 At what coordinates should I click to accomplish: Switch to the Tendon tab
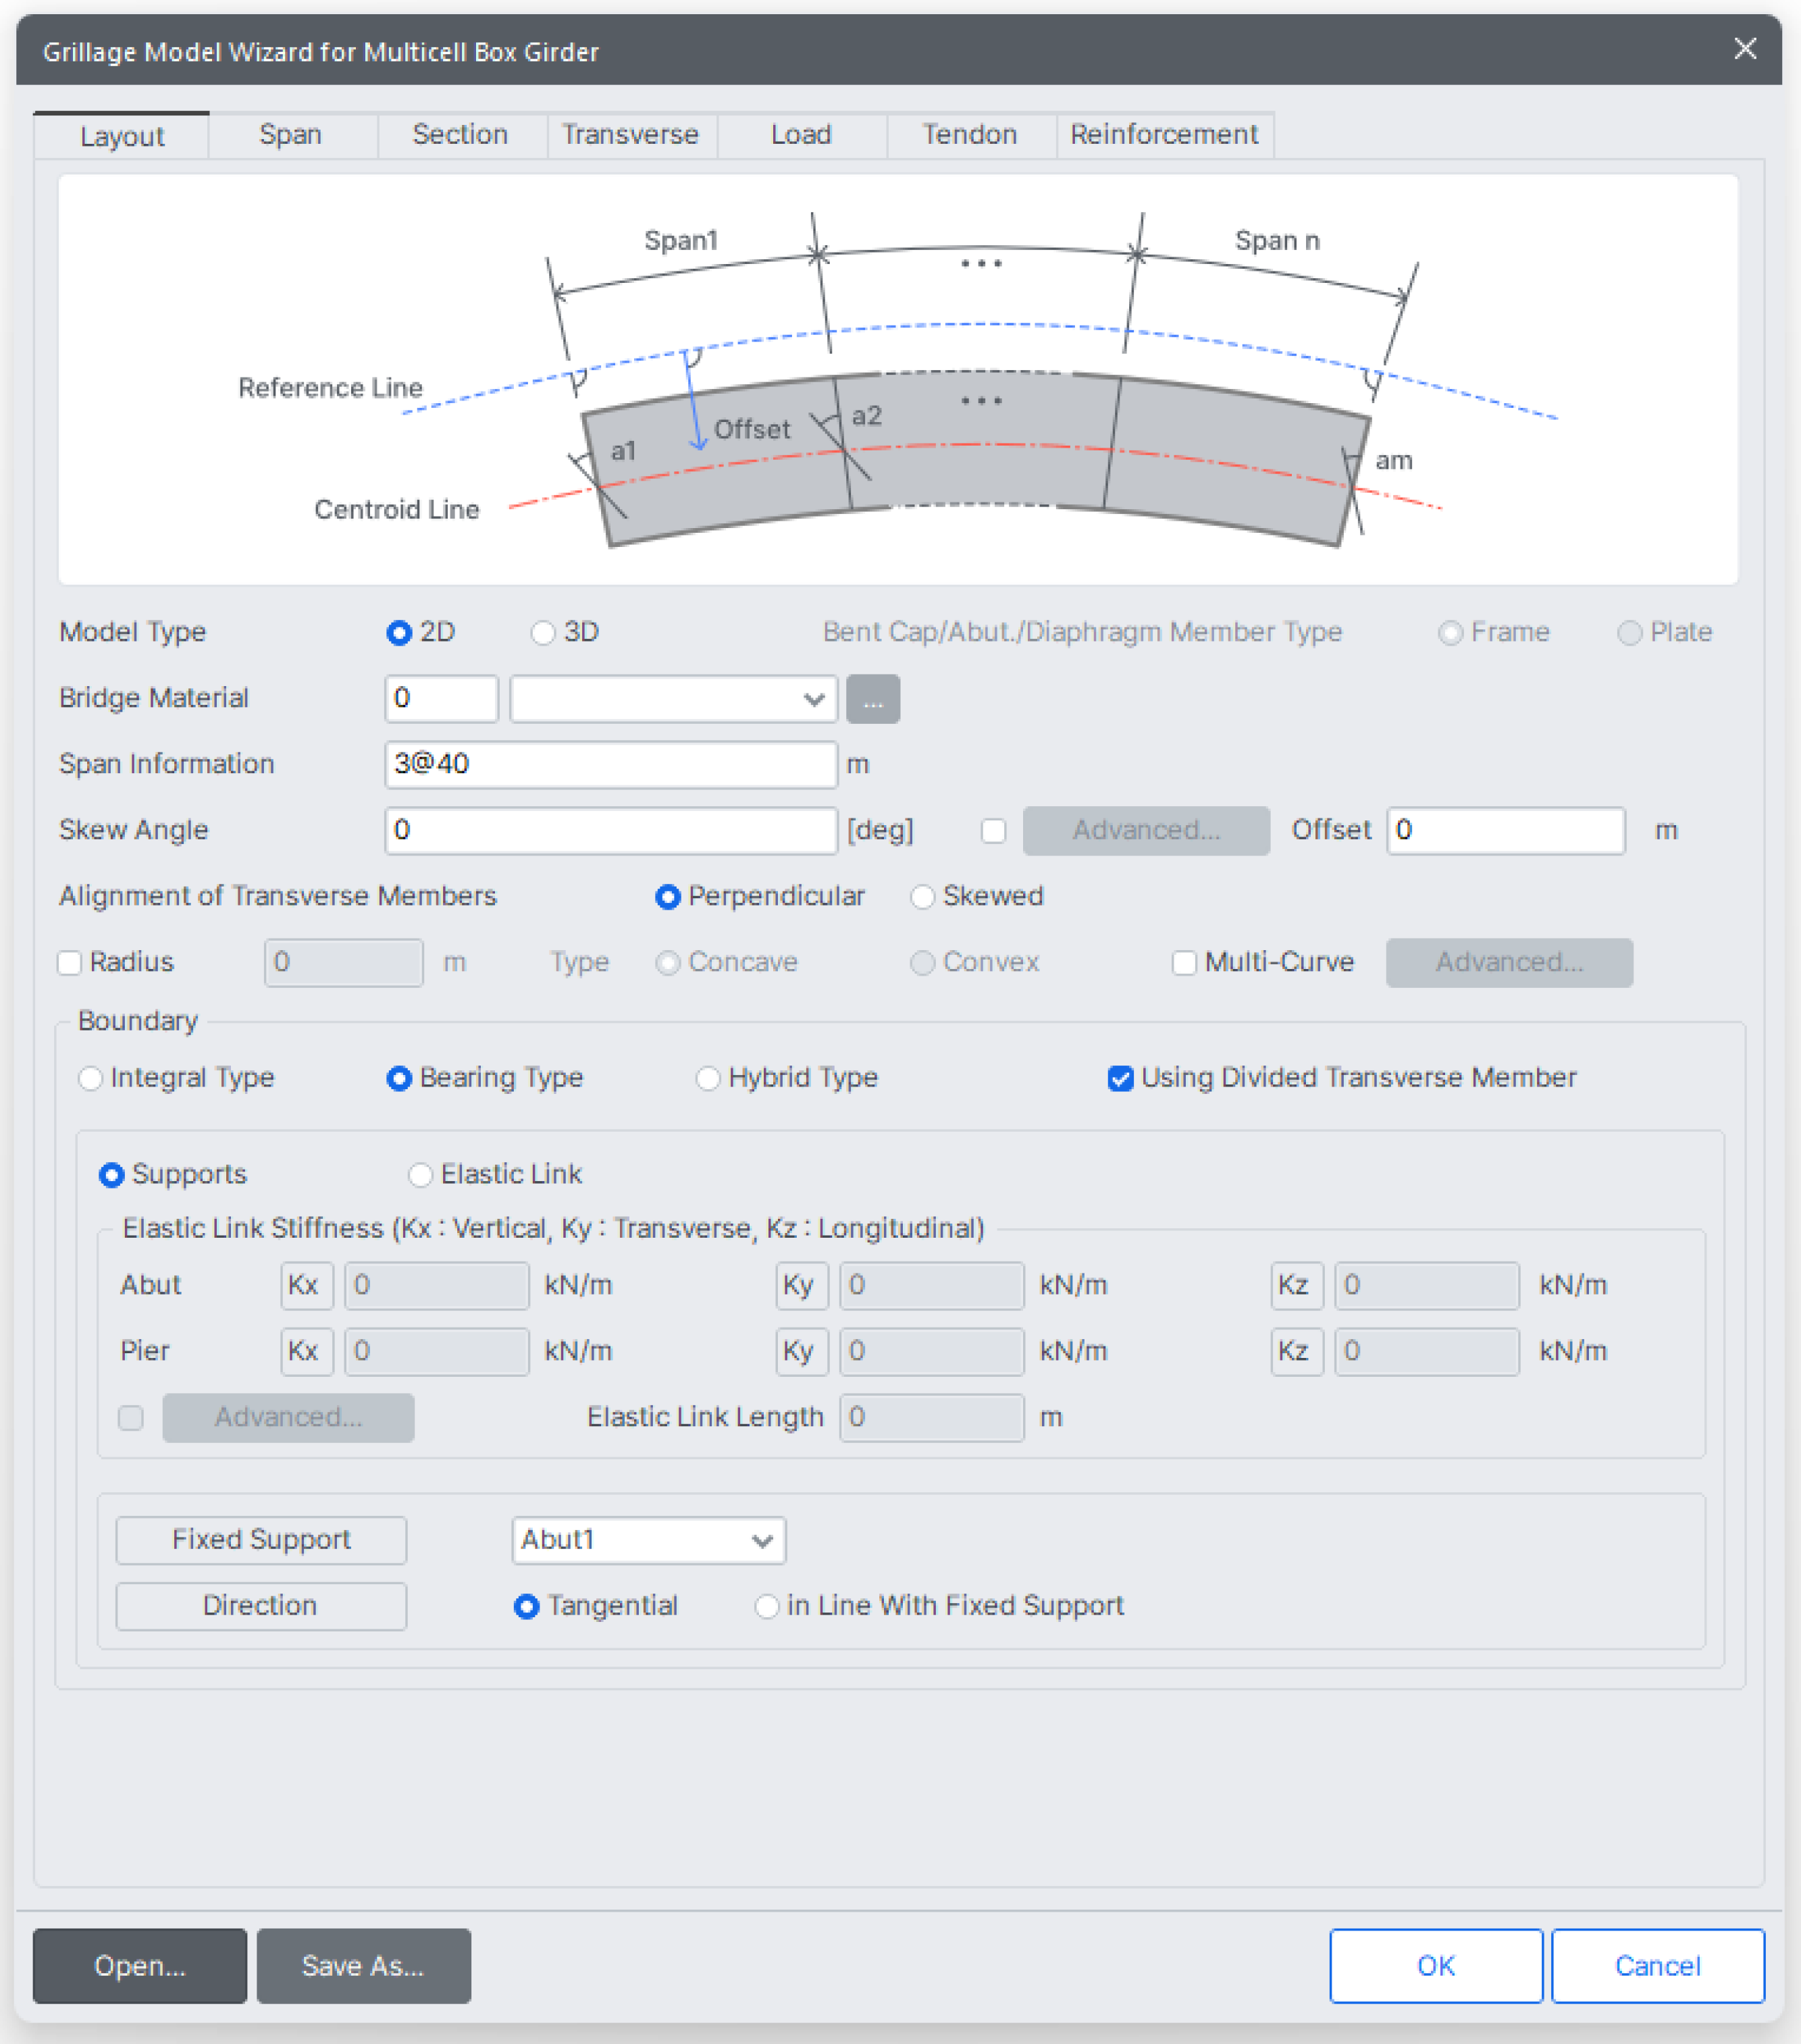tap(968, 134)
